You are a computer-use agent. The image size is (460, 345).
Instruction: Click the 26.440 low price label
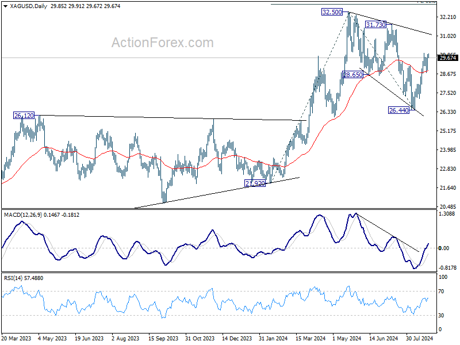pyautogui.click(x=398, y=110)
